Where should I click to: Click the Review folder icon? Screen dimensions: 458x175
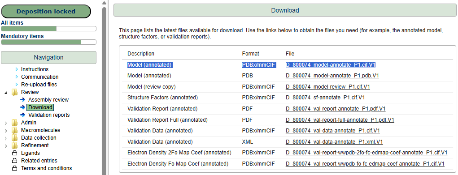pos(15,92)
